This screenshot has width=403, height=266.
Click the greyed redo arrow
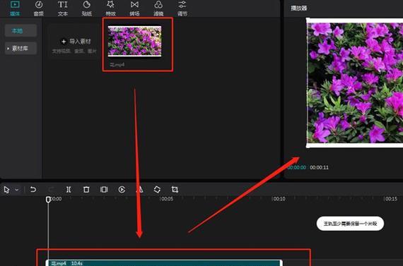(51, 190)
